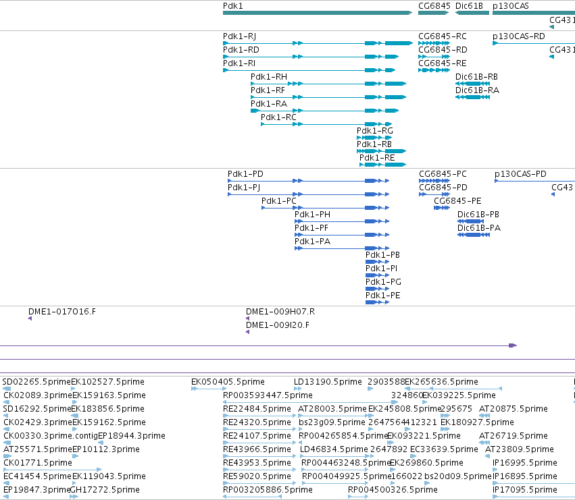Open clone end DME1-009H07.R
The height and width of the screenshot is (500, 575).
(x=280, y=312)
